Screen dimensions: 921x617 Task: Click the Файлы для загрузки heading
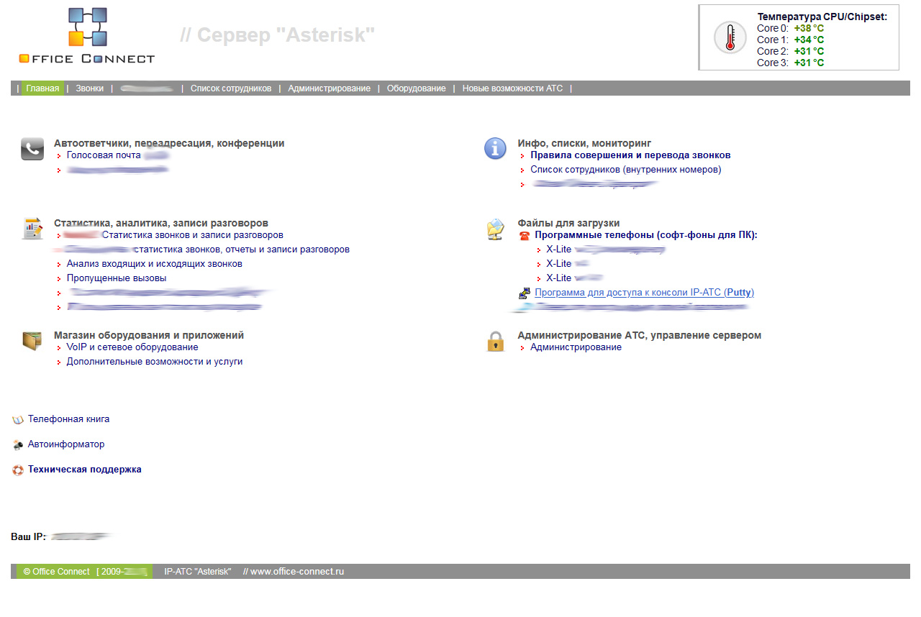(x=568, y=223)
